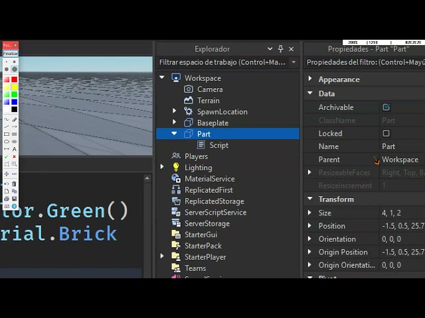Select the filled rectangle tool
Screen dimensions: 425x318
tap(15, 134)
